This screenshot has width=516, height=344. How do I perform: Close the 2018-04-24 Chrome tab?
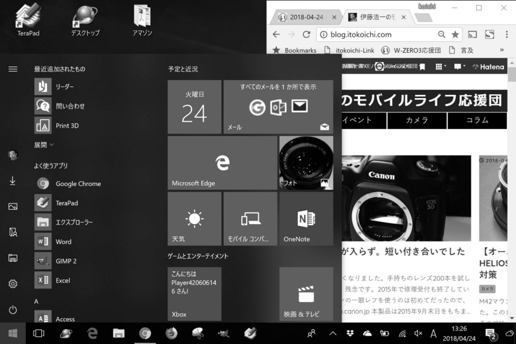[x=334, y=17]
